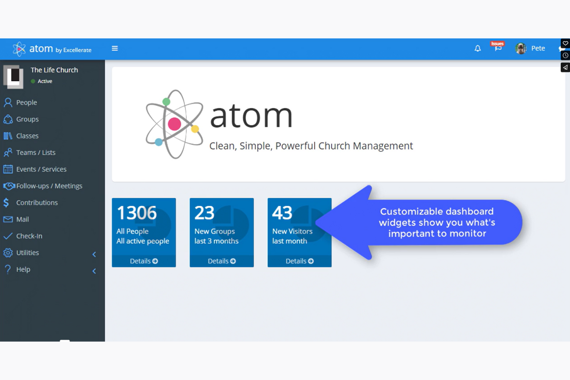Expand the Utilities submenu chevron
Screen dimensions: 570x380
coord(94,254)
